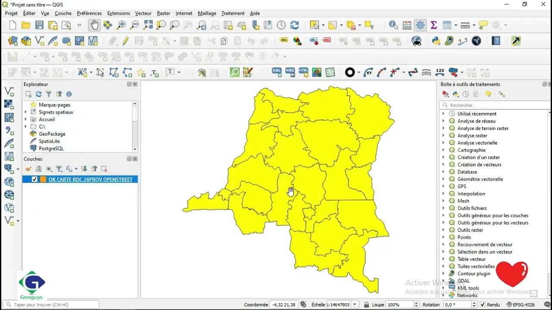Click the Coordonnée value field
Viewport: 552px width, 310px height.
283,304
